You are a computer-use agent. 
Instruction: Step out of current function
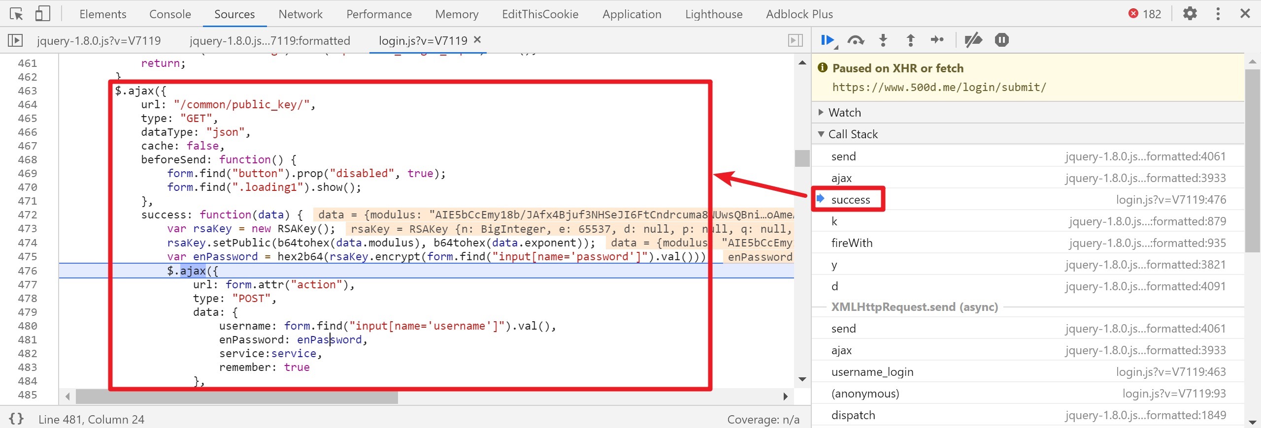(x=910, y=40)
